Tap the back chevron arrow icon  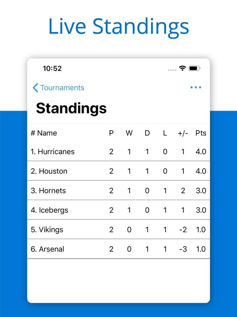pyautogui.click(x=35, y=88)
